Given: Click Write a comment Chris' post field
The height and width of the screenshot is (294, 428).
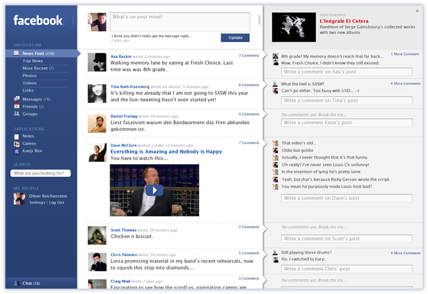Looking at the screenshot, I should click(347, 269).
